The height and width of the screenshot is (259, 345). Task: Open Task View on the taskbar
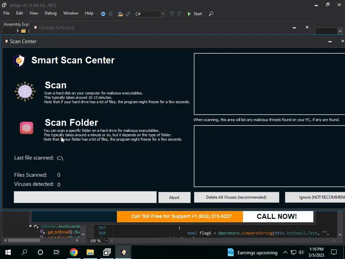tap(57, 252)
